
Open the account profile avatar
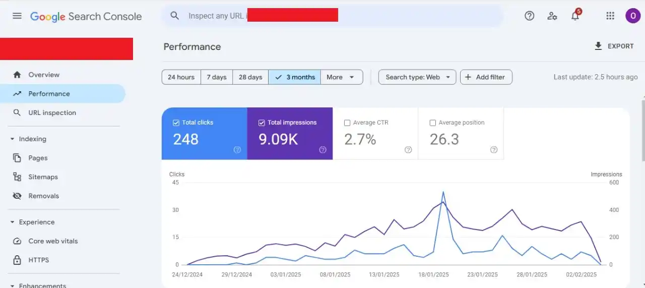pyautogui.click(x=632, y=16)
